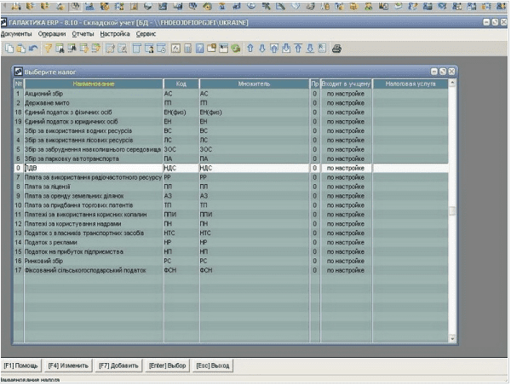Screen dimensions: 511x386
Task: Click the Код column header
Action: 181,84
